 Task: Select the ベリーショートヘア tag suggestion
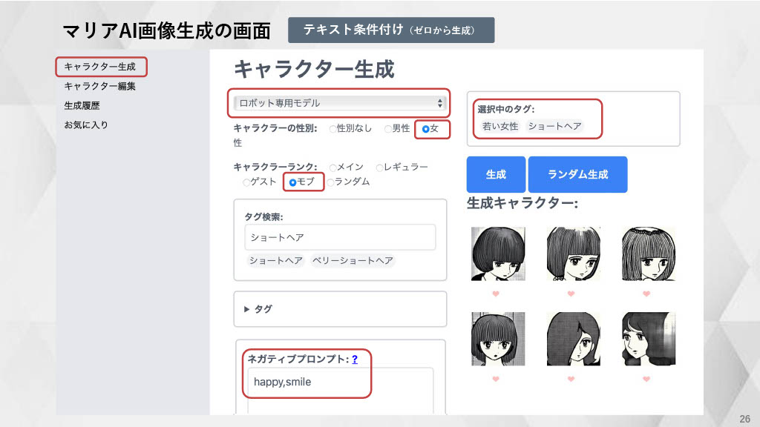[353, 261]
